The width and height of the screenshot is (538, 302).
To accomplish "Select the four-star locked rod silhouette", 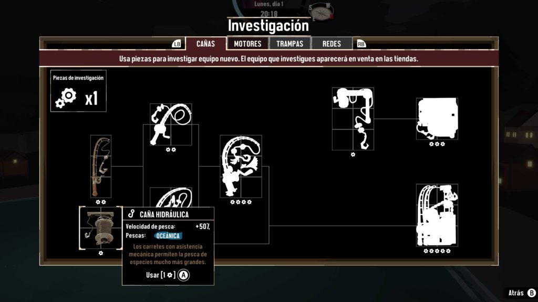I will coord(241,166).
